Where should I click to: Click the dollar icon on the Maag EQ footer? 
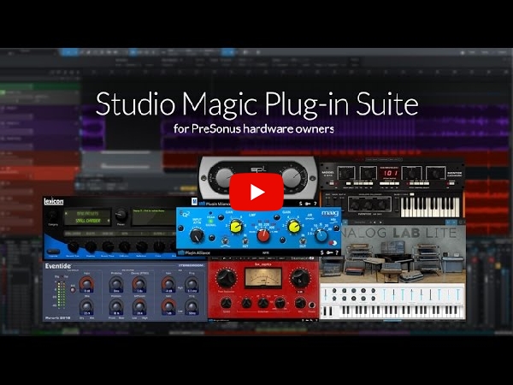pyautogui.click(x=322, y=252)
